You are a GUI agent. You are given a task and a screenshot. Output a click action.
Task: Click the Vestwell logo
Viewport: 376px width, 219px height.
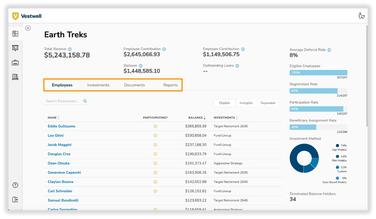26,16
